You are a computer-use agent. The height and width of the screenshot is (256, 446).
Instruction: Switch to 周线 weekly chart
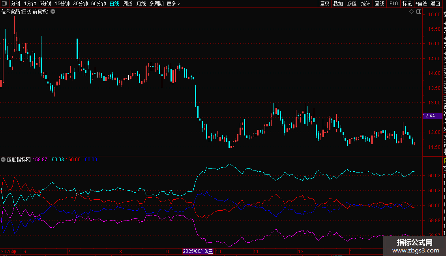pos(128,4)
